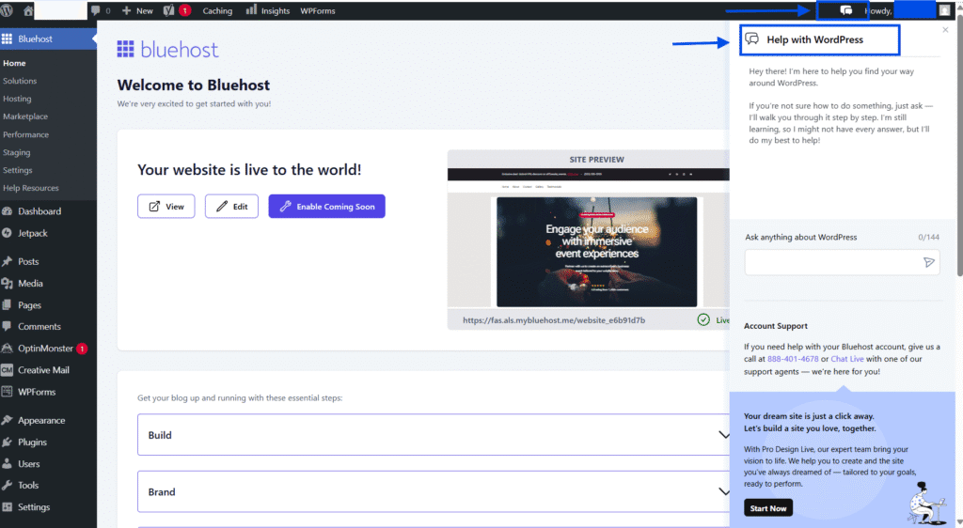
Task: Click the Edit website button
Action: (x=231, y=206)
